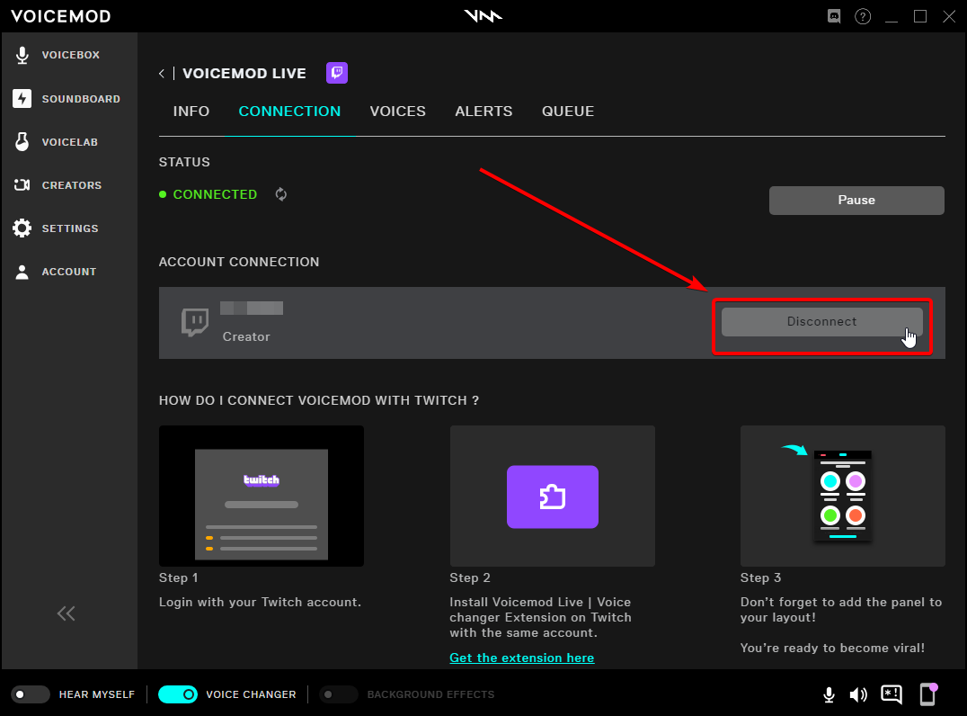Viewport: 967px width, 716px height.
Task: Click the microphone icon in bottom bar
Action: click(829, 695)
